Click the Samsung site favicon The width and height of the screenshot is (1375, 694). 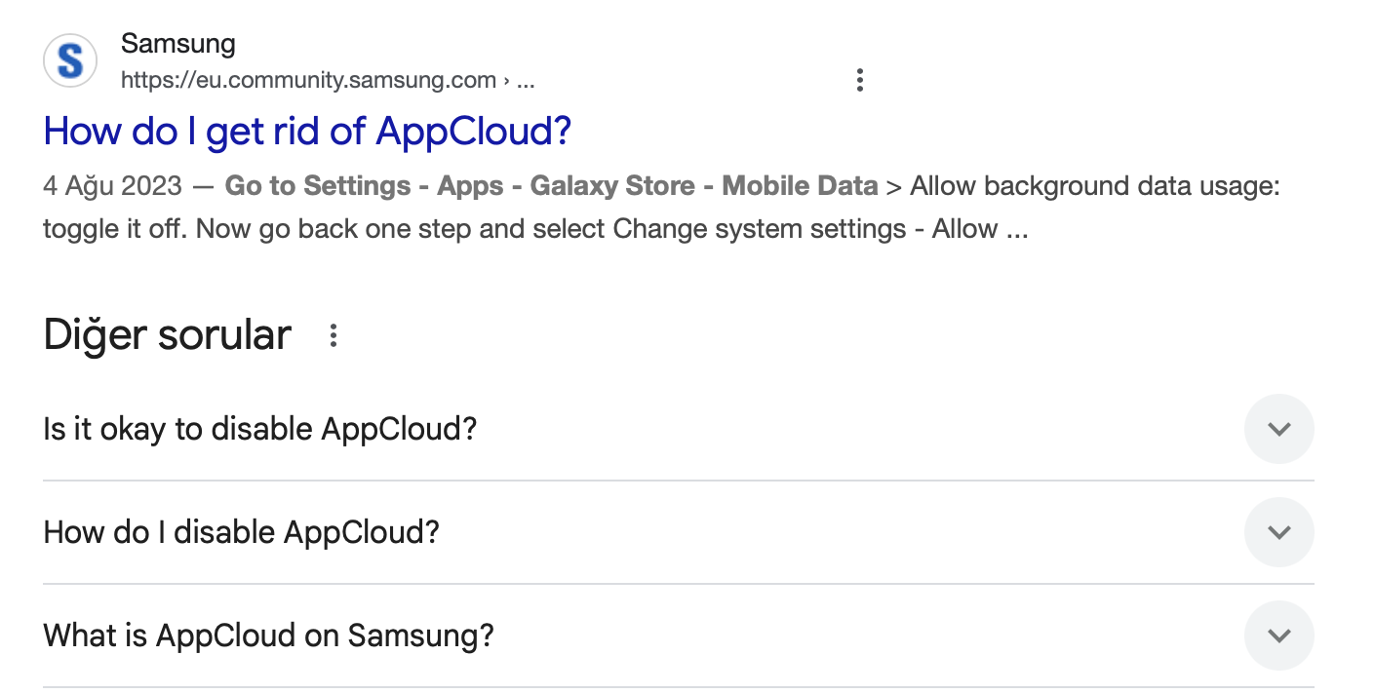tap(70, 60)
